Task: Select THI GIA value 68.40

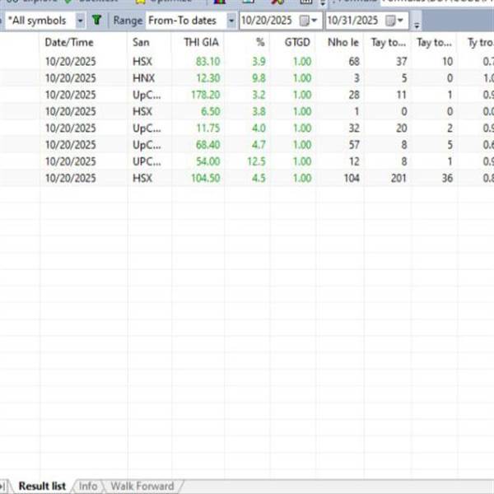Action: (207, 145)
